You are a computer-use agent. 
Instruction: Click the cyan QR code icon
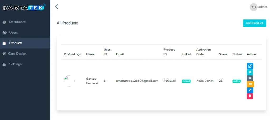(x=250, y=72)
